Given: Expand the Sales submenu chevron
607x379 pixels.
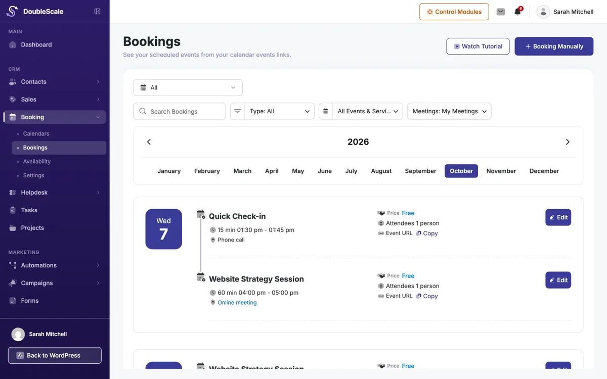Looking at the screenshot, I should [98, 100].
